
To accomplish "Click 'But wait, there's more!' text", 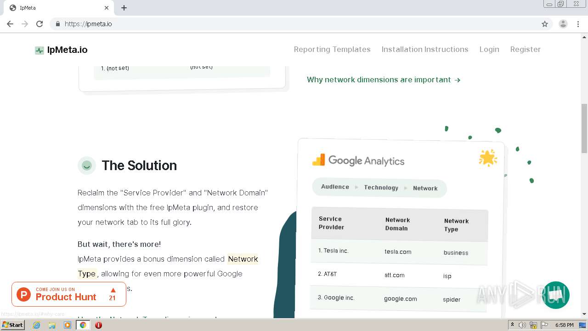I will [119, 244].
